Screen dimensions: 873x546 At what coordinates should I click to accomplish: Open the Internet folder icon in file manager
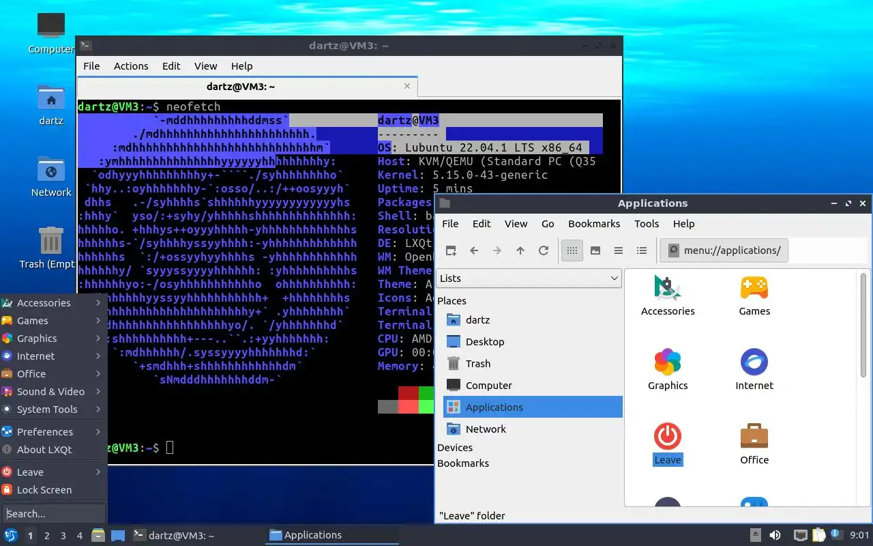tap(754, 369)
